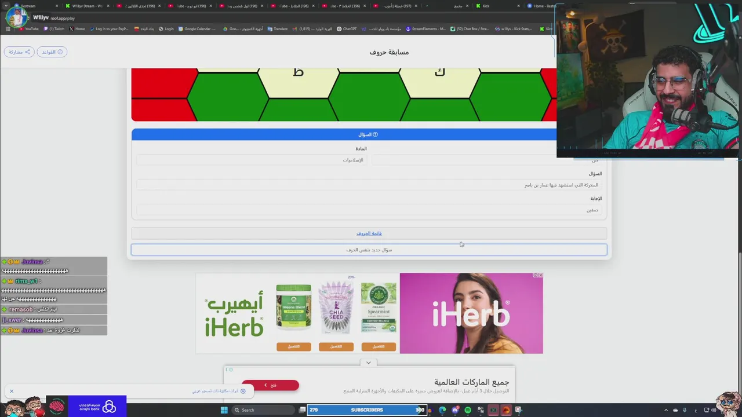742x417 pixels.
Task: Request new question with سؤال جديد بنفس الحرف
Action: [369, 250]
